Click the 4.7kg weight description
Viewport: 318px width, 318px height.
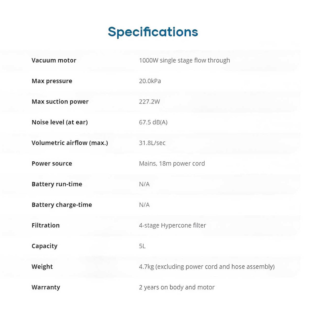tap(207, 267)
